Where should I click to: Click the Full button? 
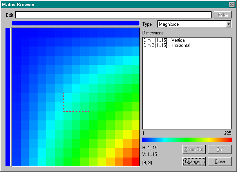click(220, 149)
